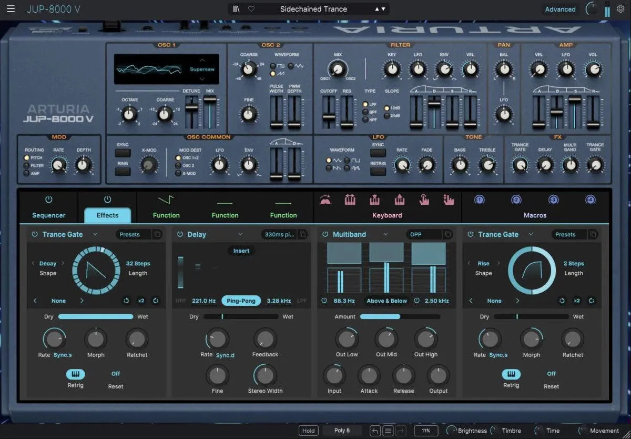Open Macro 4 icon
631x439 pixels.
[591, 200]
